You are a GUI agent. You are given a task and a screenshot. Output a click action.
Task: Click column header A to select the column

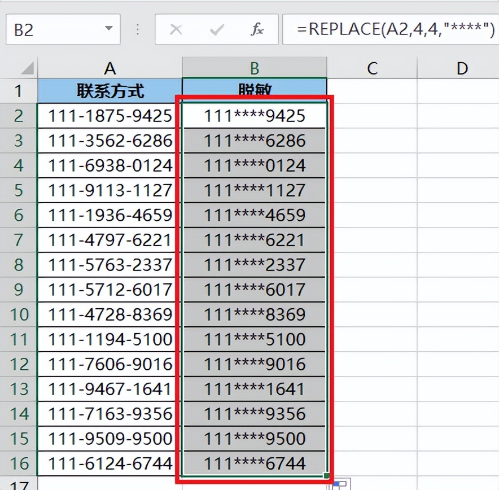tap(110, 68)
